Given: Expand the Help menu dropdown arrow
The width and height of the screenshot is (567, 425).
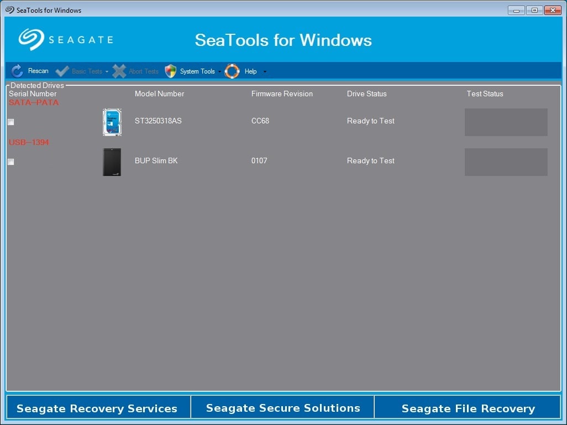Looking at the screenshot, I should [265, 72].
